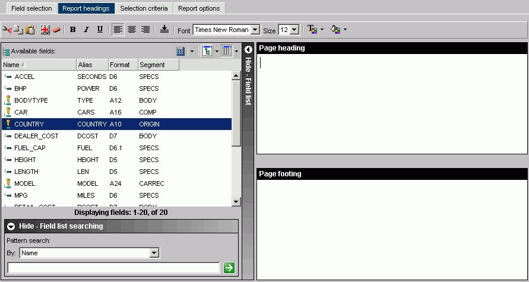The height and width of the screenshot is (282, 529).
Task: Click the pattern search text field
Action: (x=113, y=268)
